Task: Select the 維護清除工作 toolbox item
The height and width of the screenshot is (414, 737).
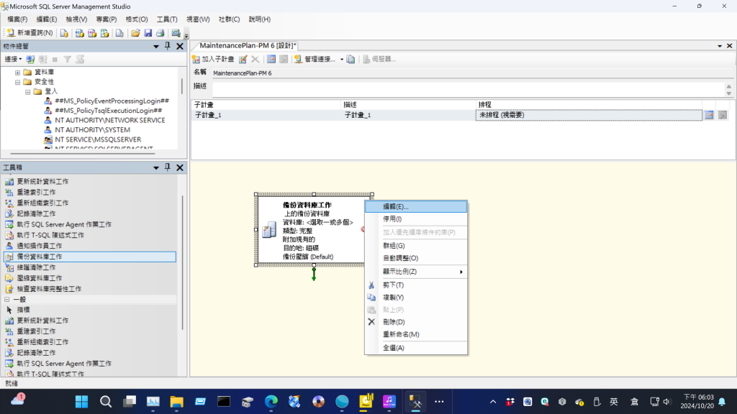Action: coord(36,267)
